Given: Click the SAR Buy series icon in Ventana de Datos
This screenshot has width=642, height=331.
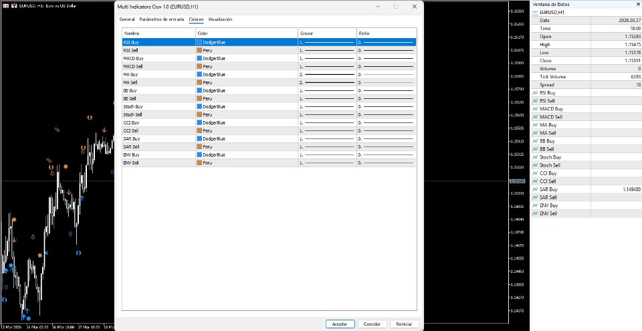Looking at the screenshot, I should point(535,189).
